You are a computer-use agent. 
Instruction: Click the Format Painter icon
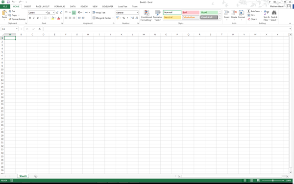(x=10, y=19)
